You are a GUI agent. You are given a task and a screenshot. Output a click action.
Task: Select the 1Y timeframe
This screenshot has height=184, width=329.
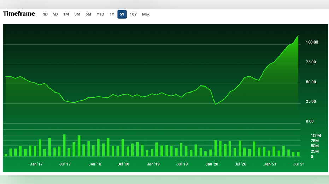pos(112,14)
